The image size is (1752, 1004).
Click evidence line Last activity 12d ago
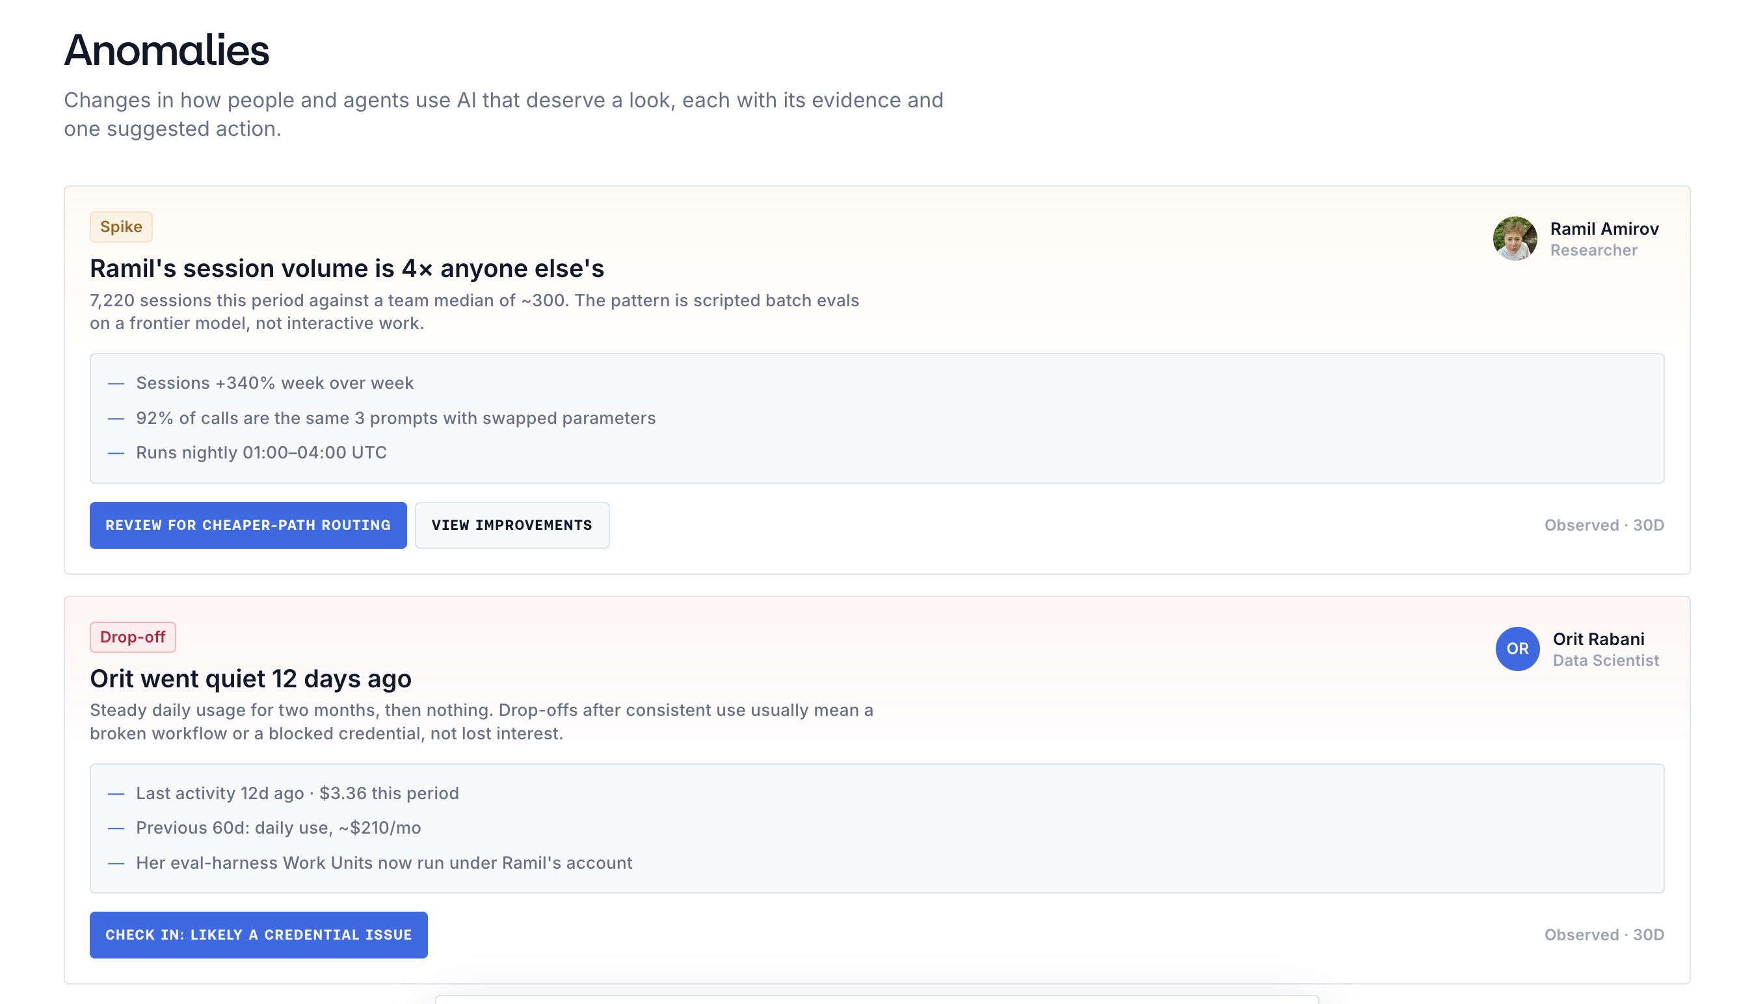point(297,794)
